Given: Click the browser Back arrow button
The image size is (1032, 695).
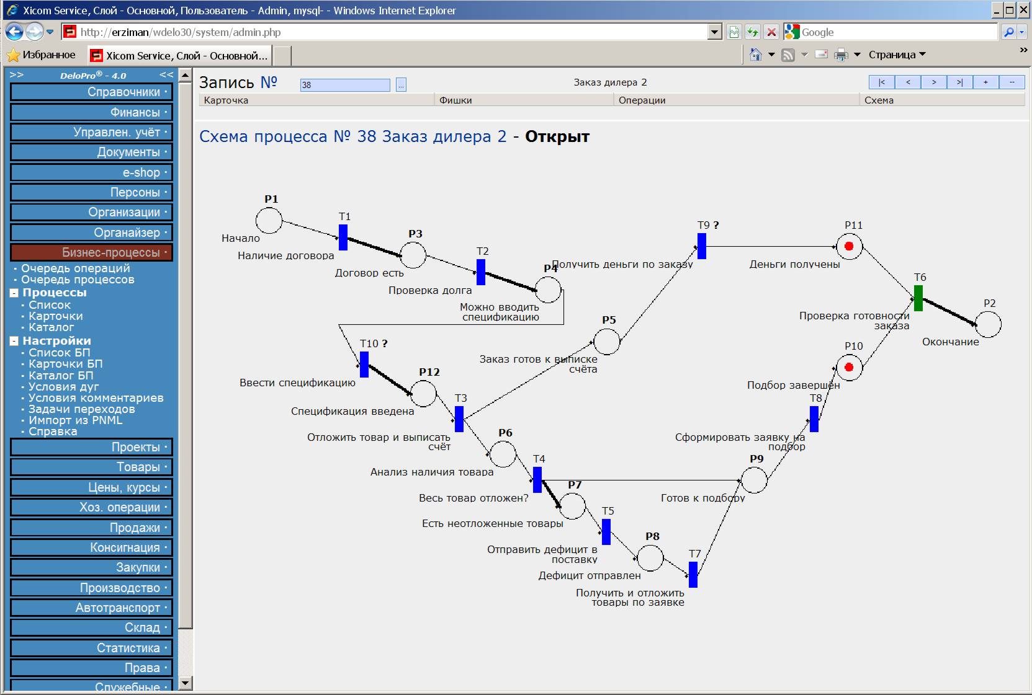Looking at the screenshot, I should 14,32.
